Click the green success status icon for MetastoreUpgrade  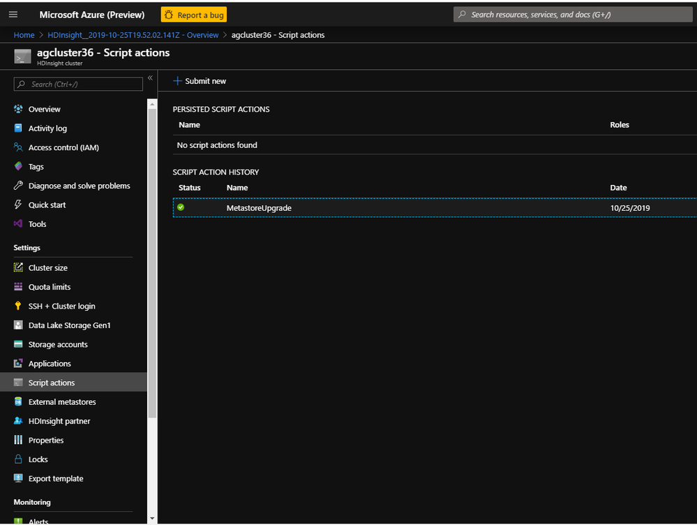[181, 207]
